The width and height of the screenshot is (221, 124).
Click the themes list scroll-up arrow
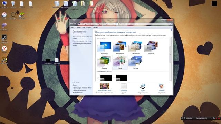[170, 38]
